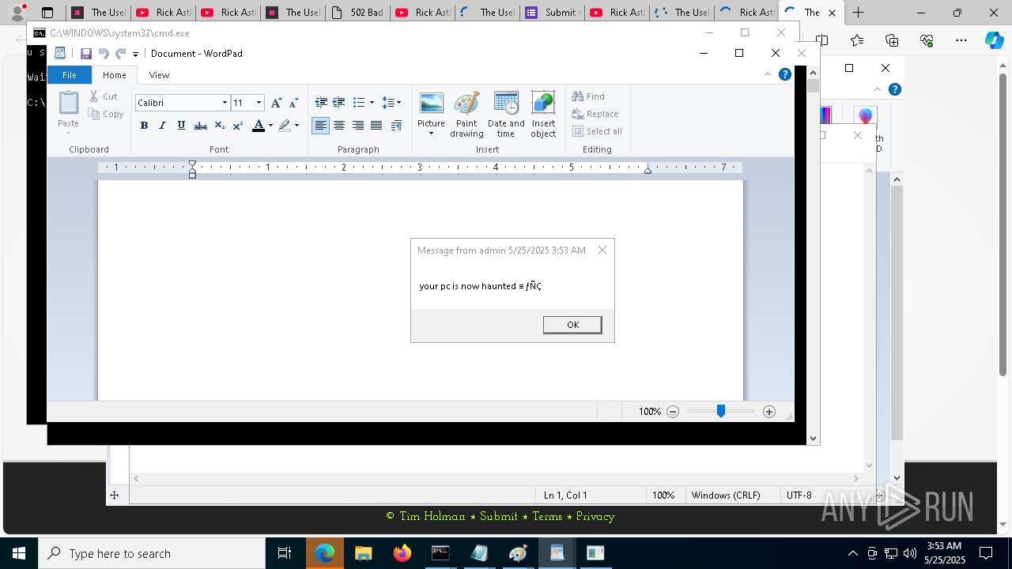The height and width of the screenshot is (569, 1012).
Task: Click the Shrink font icon
Action: 293,103
